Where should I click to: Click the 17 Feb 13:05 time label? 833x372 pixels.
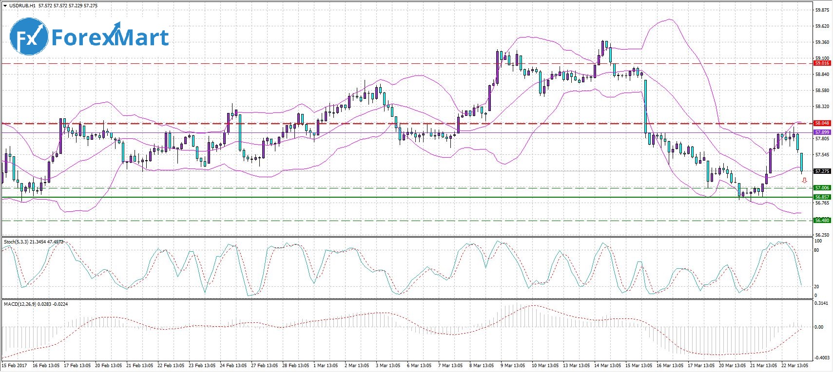point(77,366)
